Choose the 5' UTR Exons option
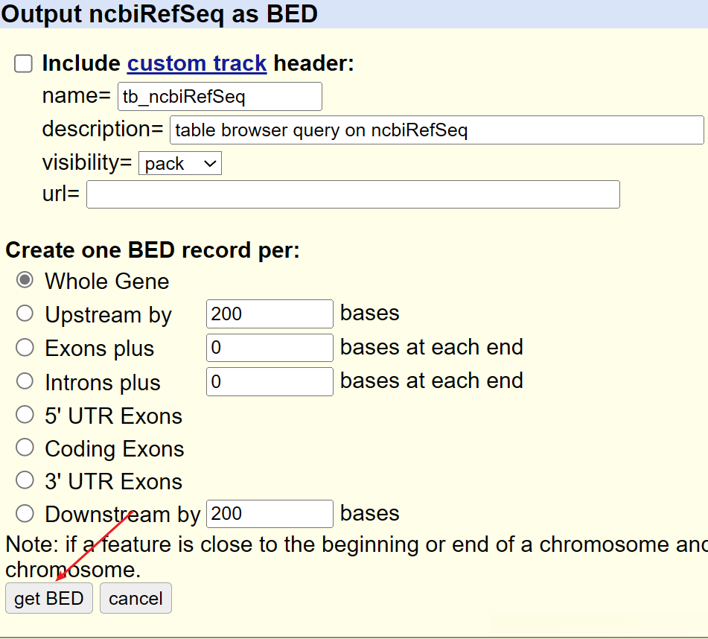The image size is (708, 639). 25,415
